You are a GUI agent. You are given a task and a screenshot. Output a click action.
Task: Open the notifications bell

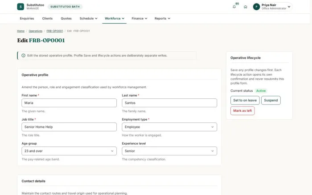(x=234, y=7)
